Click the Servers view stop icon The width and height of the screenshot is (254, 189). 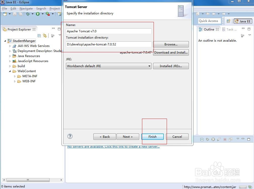tap(225, 139)
